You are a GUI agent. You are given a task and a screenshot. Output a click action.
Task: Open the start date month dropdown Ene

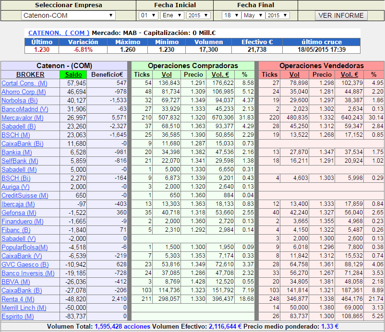(x=171, y=15)
